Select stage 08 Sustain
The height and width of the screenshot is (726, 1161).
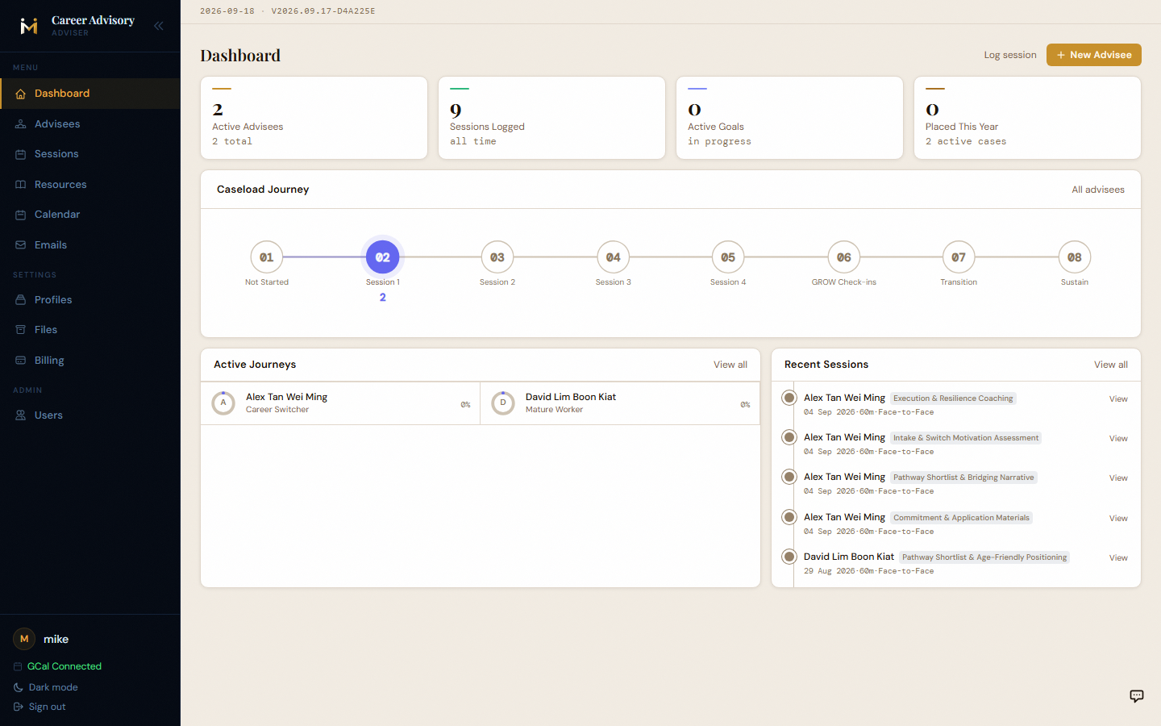tap(1075, 257)
